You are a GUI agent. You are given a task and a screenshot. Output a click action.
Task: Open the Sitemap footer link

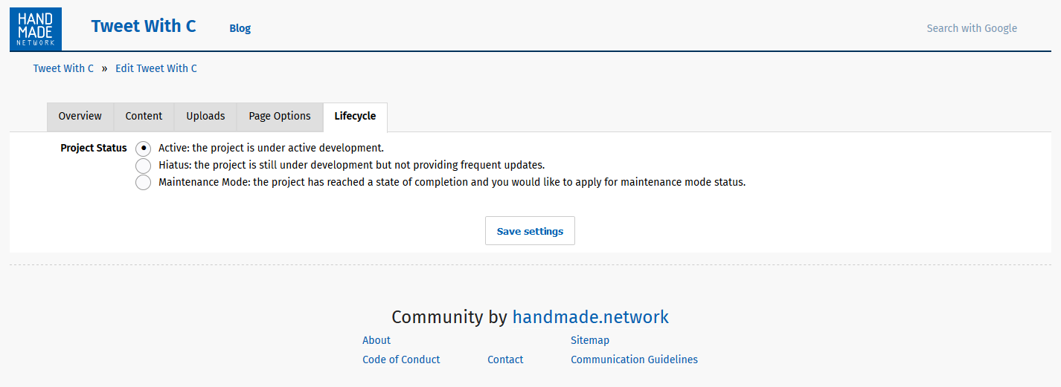[x=590, y=340]
